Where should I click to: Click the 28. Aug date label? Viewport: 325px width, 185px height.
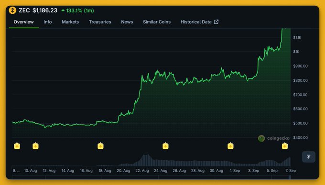pos(198,171)
